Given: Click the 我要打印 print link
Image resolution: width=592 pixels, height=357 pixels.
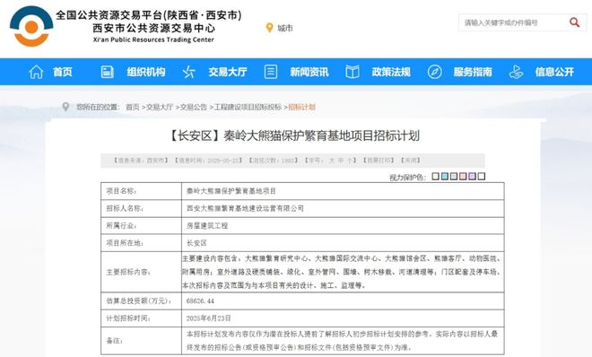Looking at the screenshot, I should pyautogui.click(x=379, y=161).
